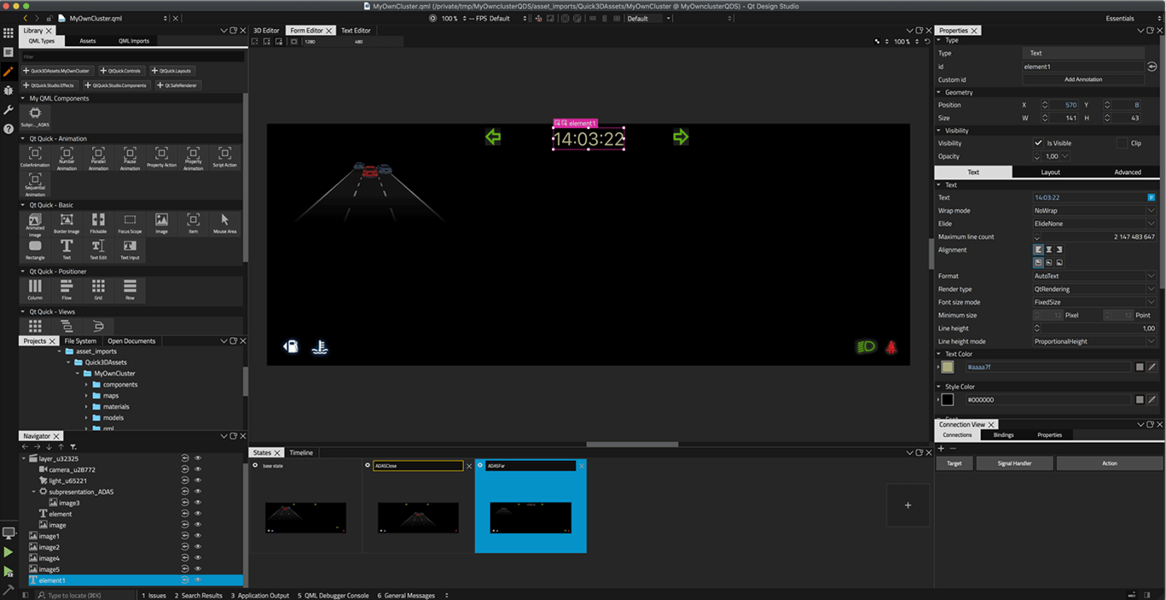Click the Text Color eyedropper icon

[1151, 367]
